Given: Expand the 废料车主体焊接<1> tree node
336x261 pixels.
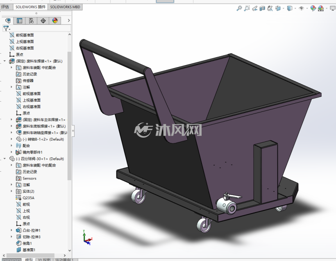Looking at the screenshot, I should click(11, 120).
